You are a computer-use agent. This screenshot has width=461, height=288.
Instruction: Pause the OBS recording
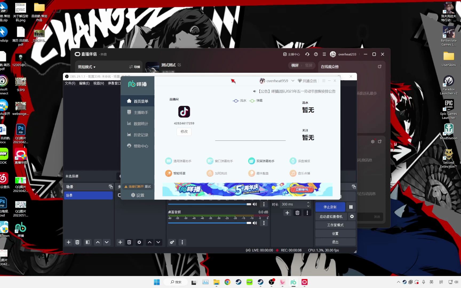point(351,207)
